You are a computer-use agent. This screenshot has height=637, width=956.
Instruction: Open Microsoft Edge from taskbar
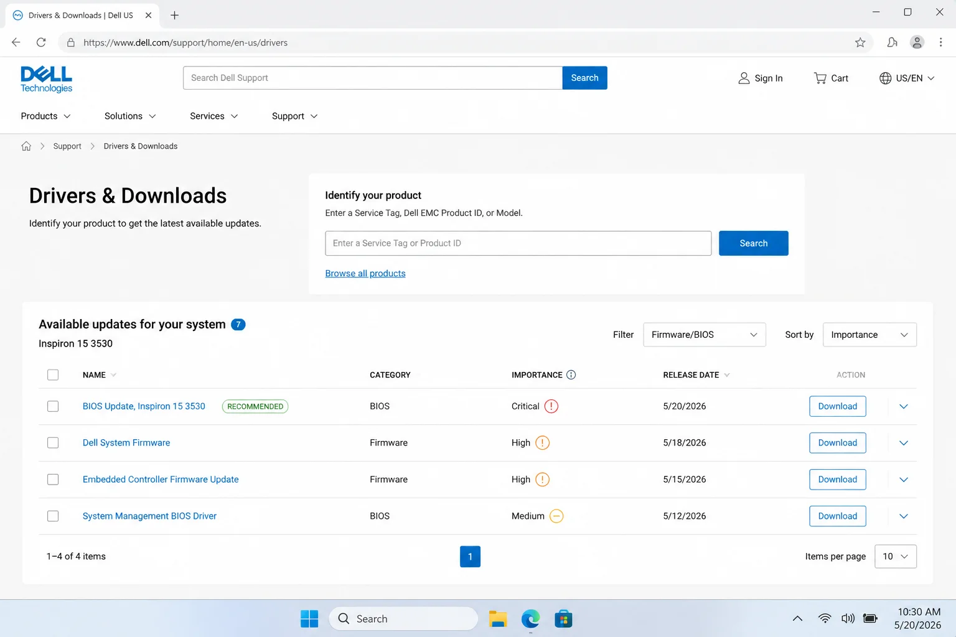[x=530, y=618]
